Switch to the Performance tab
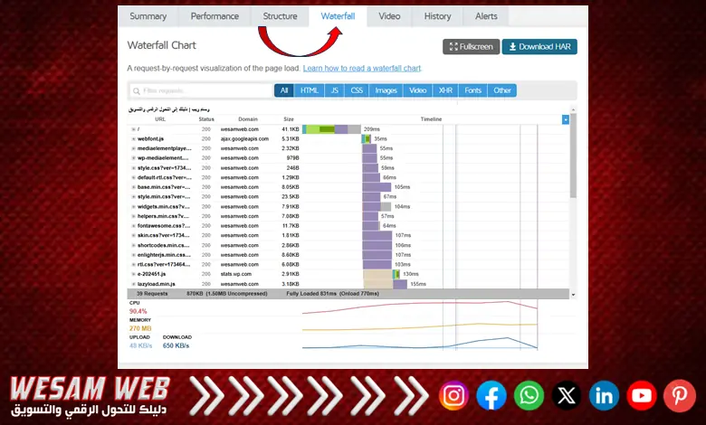The image size is (706, 425). pos(215,16)
